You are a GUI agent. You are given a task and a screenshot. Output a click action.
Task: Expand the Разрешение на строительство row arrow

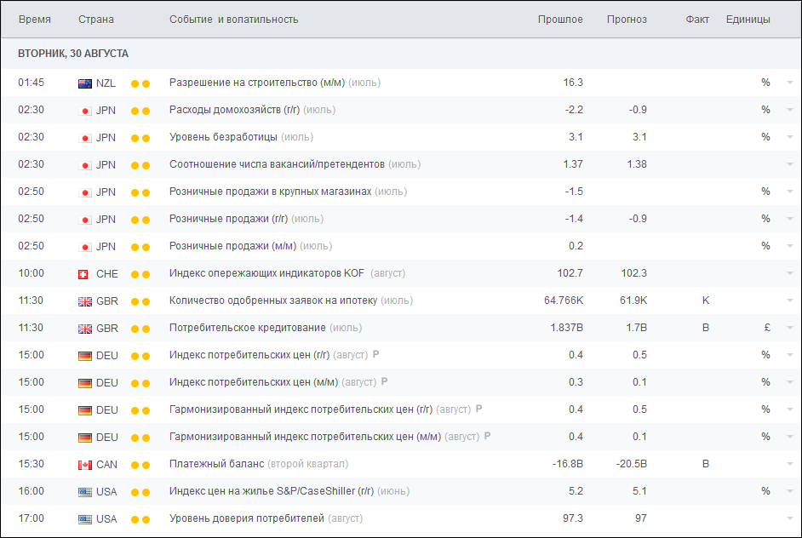790,83
